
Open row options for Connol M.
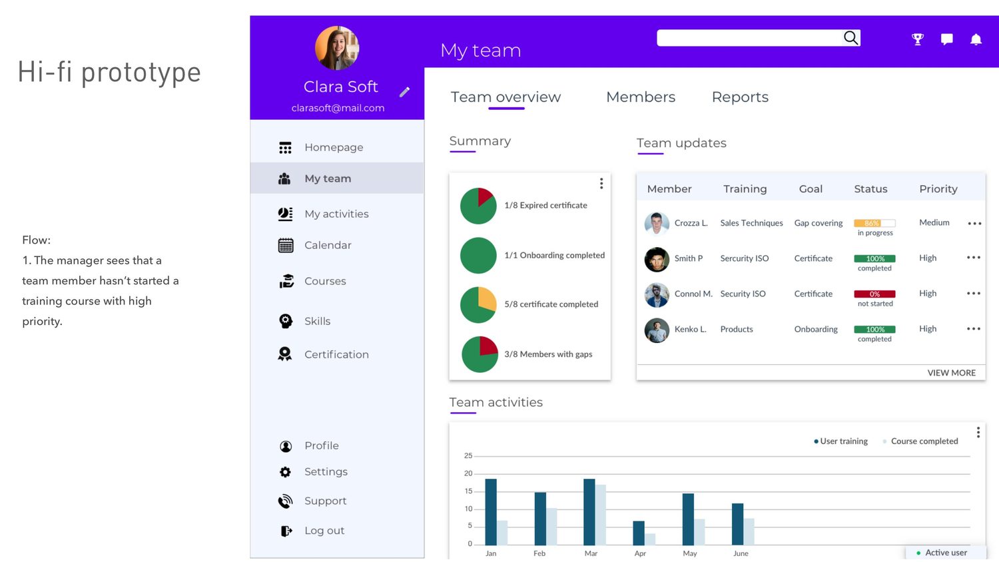974,294
